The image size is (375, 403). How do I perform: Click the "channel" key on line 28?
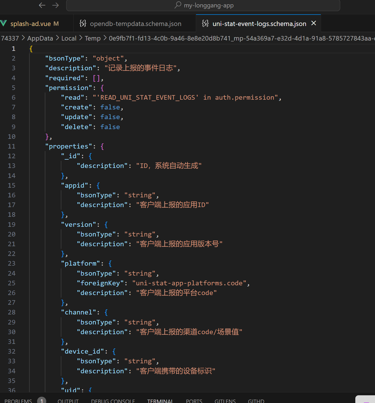point(79,312)
